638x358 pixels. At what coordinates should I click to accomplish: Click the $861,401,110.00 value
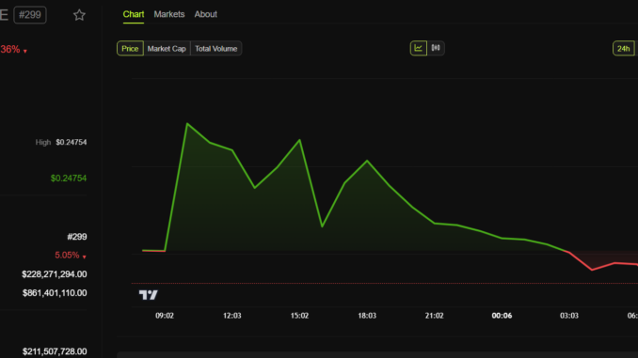click(55, 293)
